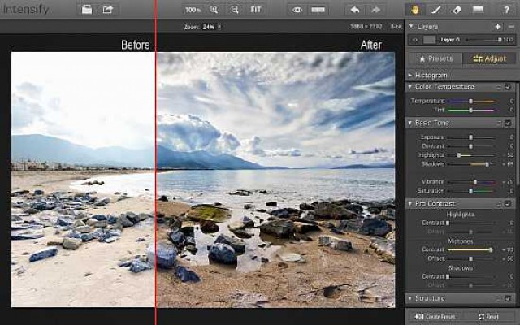Select the Hand pan tool

414,10
